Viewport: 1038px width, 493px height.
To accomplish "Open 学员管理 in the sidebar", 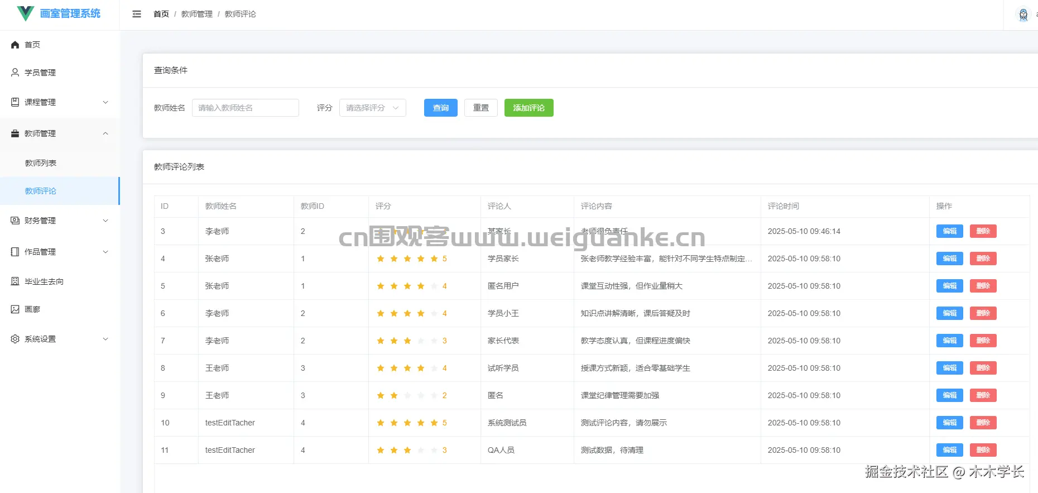I will [x=60, y=73].
